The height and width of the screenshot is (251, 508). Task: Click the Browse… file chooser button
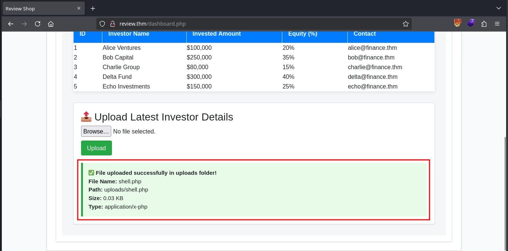click(96, 131)
